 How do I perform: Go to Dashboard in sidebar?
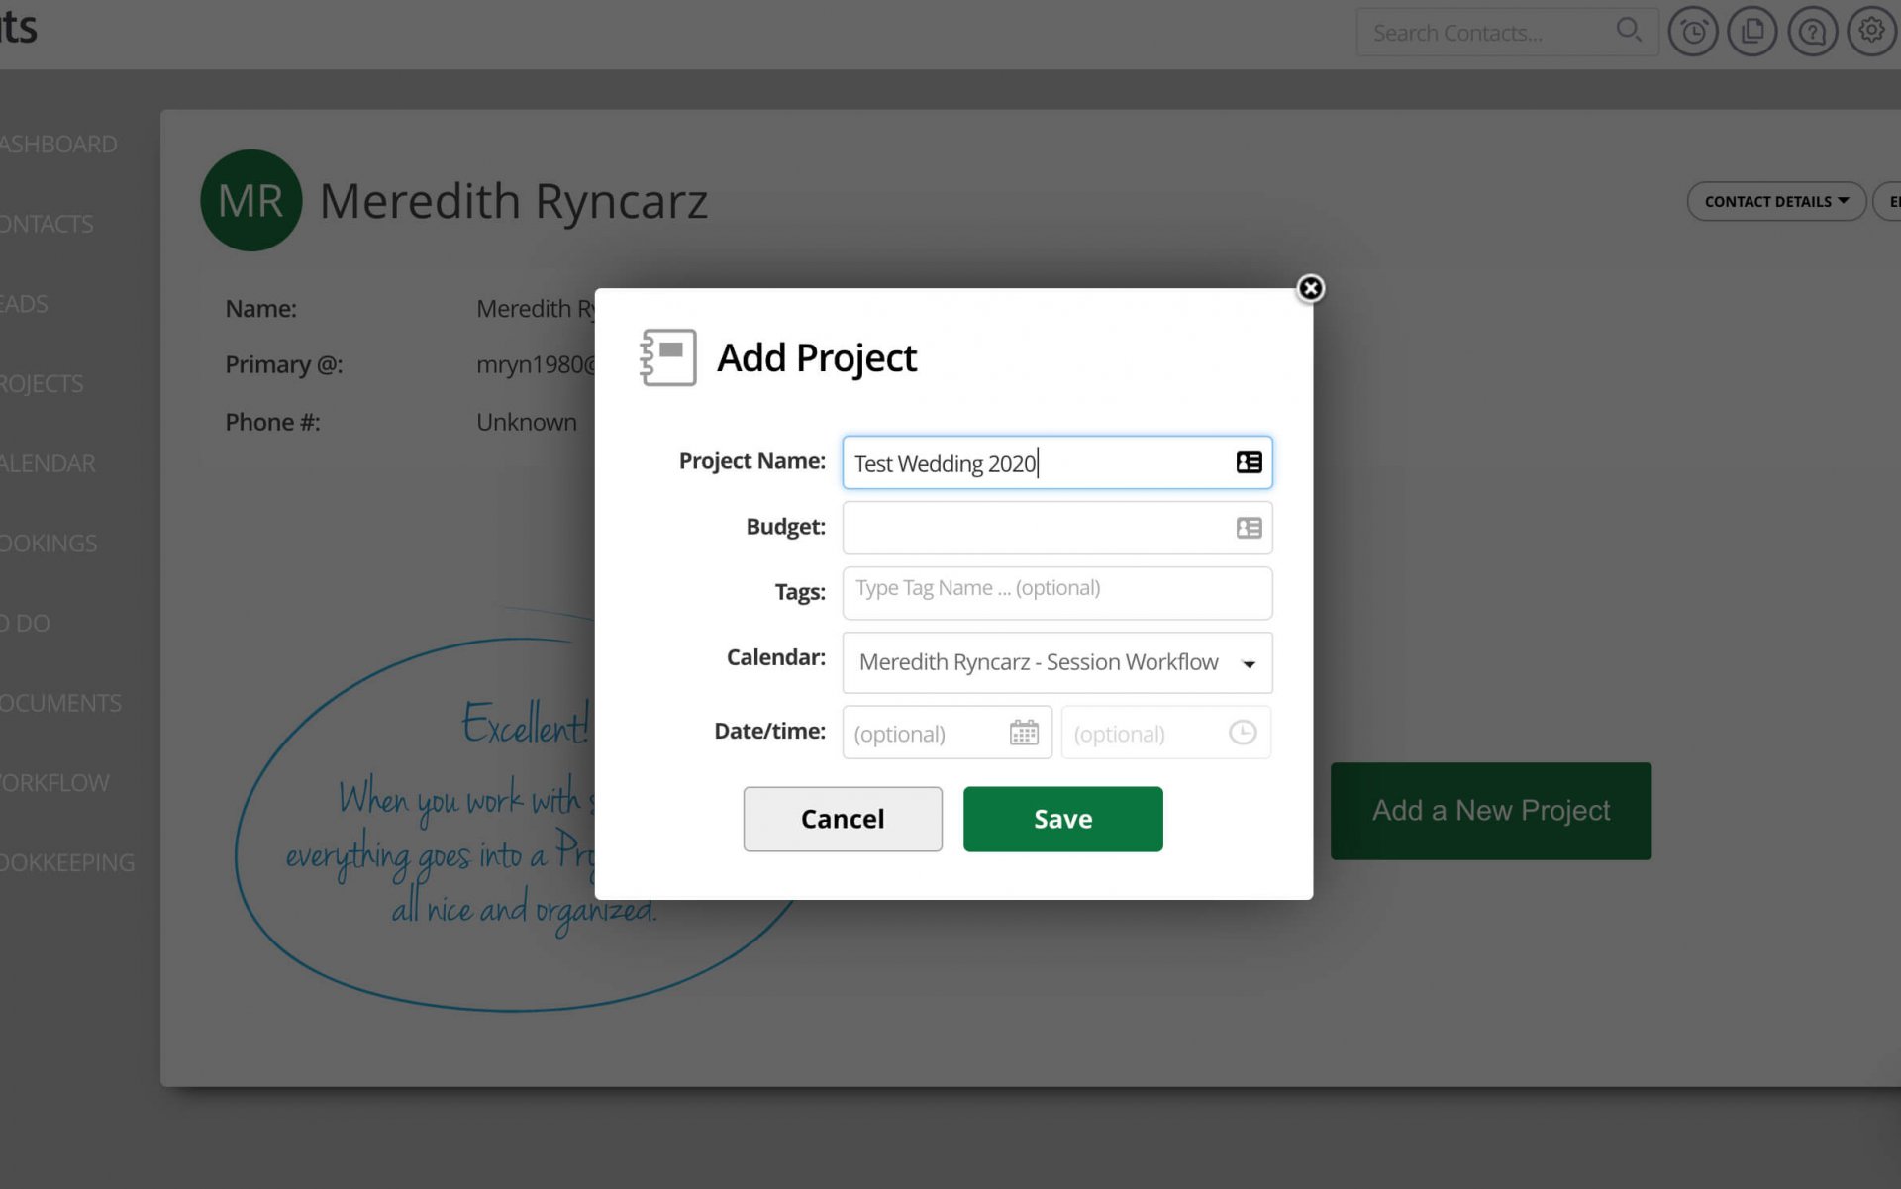(57, 145)
